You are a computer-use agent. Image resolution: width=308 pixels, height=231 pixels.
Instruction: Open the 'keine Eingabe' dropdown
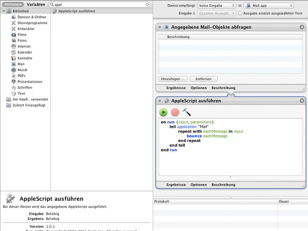pyautogui.click(x=216, y=6)
